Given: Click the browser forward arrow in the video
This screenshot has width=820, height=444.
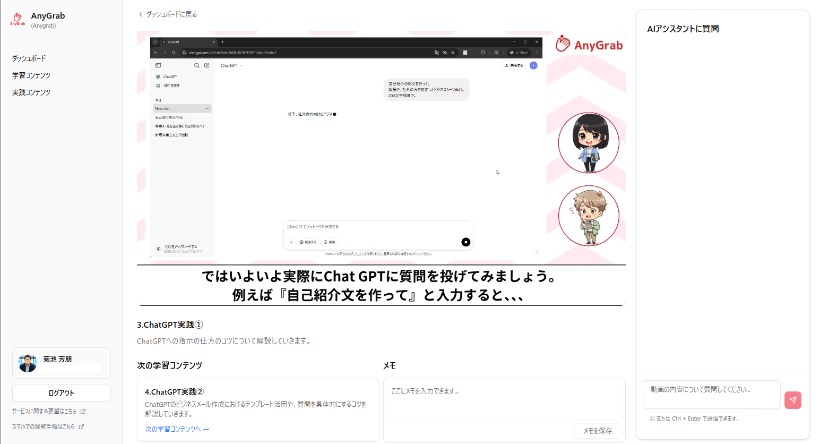Looking at the screenshot, I should pyautogui.click(x=165, y=53).
